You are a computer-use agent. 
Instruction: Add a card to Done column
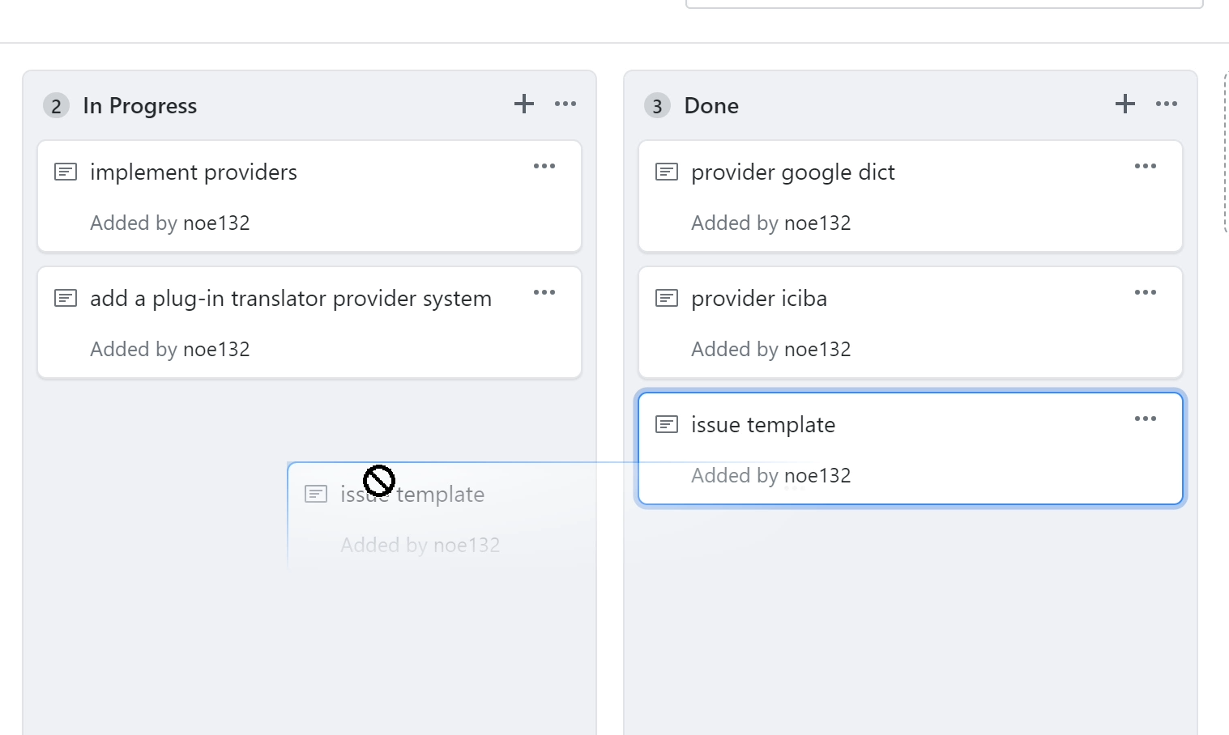point(1125,104)
